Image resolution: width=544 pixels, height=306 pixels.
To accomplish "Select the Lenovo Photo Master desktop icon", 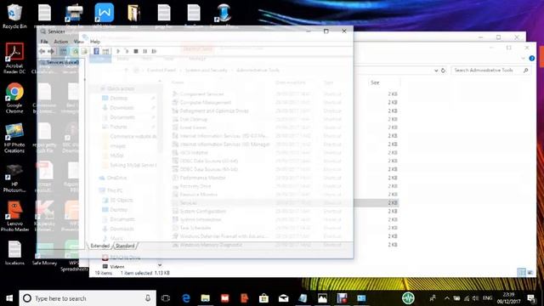I will pyautogui.click(x=14, y=216).
